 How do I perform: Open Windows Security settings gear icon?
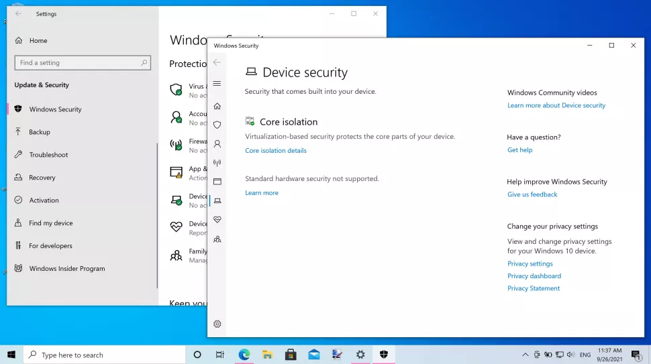click(217, 324)
